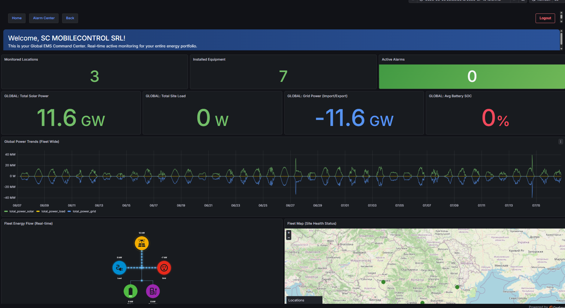Click the Back button
The height and width of the screenshot is (308, 565).
[x=70, y=18]
